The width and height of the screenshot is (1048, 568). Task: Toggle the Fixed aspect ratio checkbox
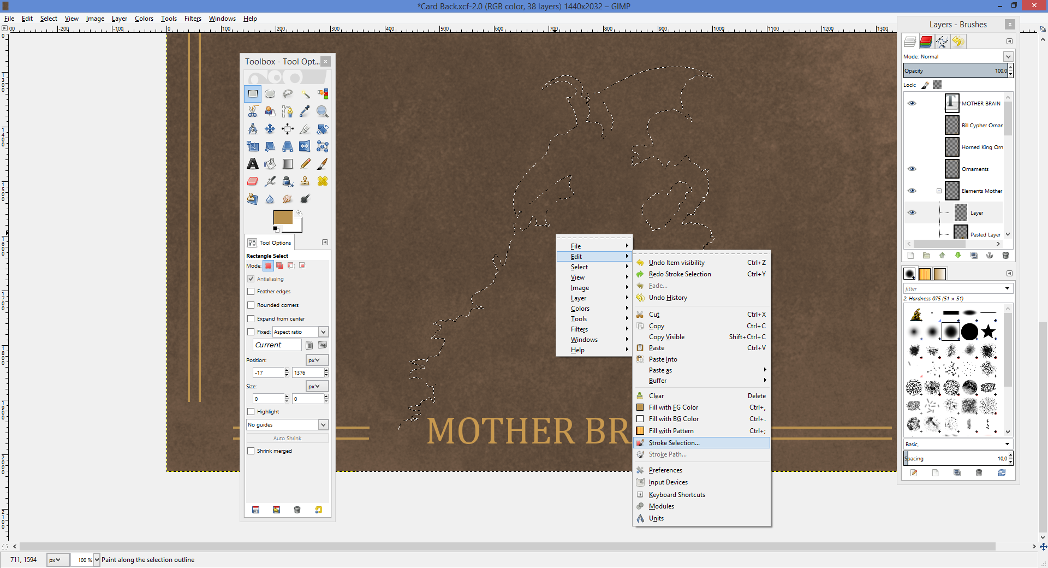pyautogui.click(x=251, y=332)
